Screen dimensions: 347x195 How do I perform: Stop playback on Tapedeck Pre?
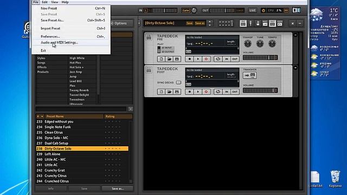click(x=190, y=59)
